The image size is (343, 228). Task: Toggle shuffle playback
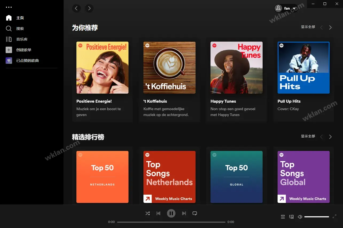tap(147, 213)
